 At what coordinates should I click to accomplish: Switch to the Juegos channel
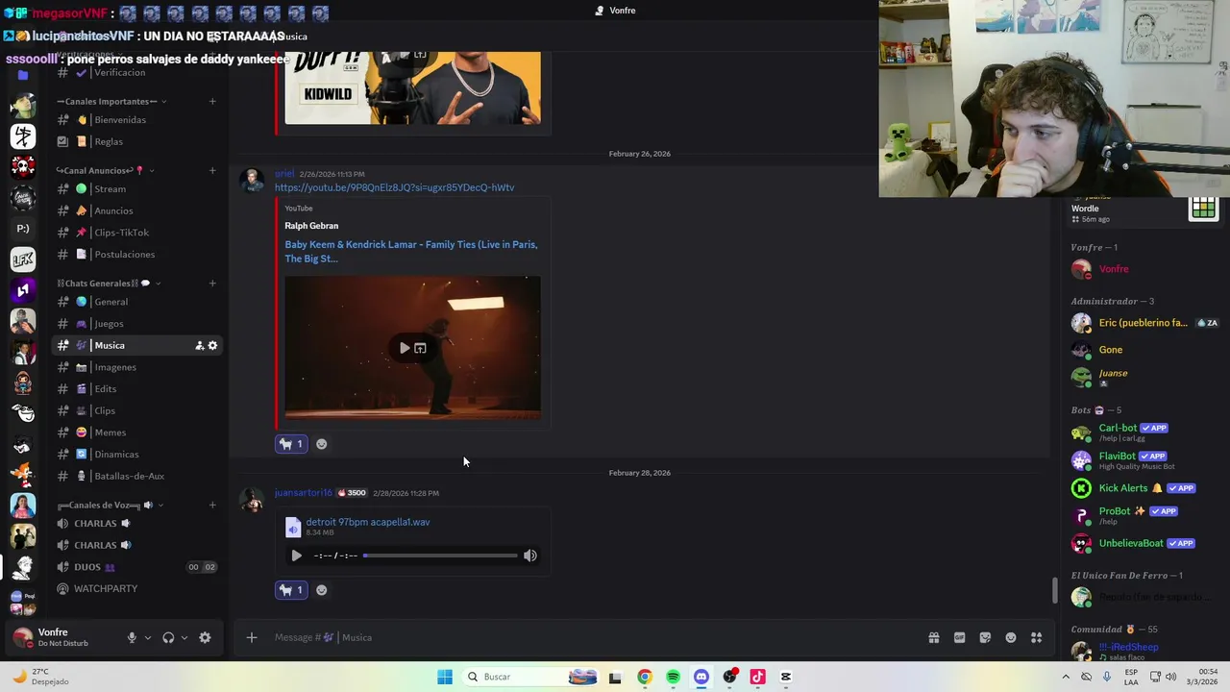coord(136,324)
